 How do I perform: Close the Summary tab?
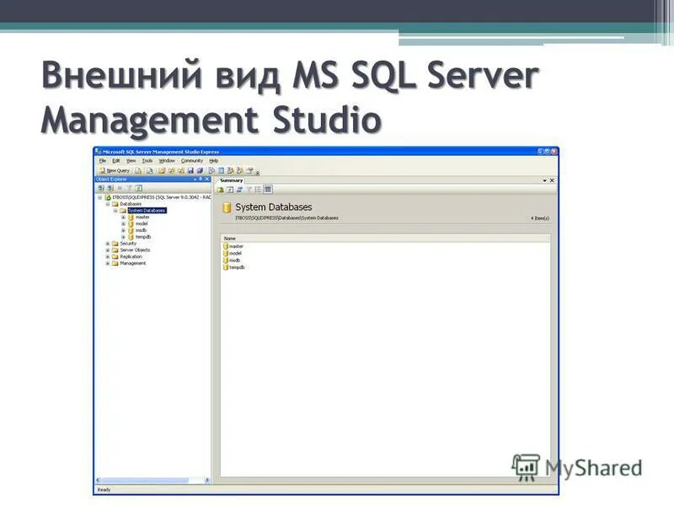(x=552, y=180)
